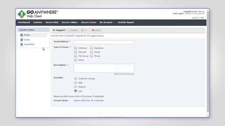Click the Save disk icon in toolbar

click(82, 30)
